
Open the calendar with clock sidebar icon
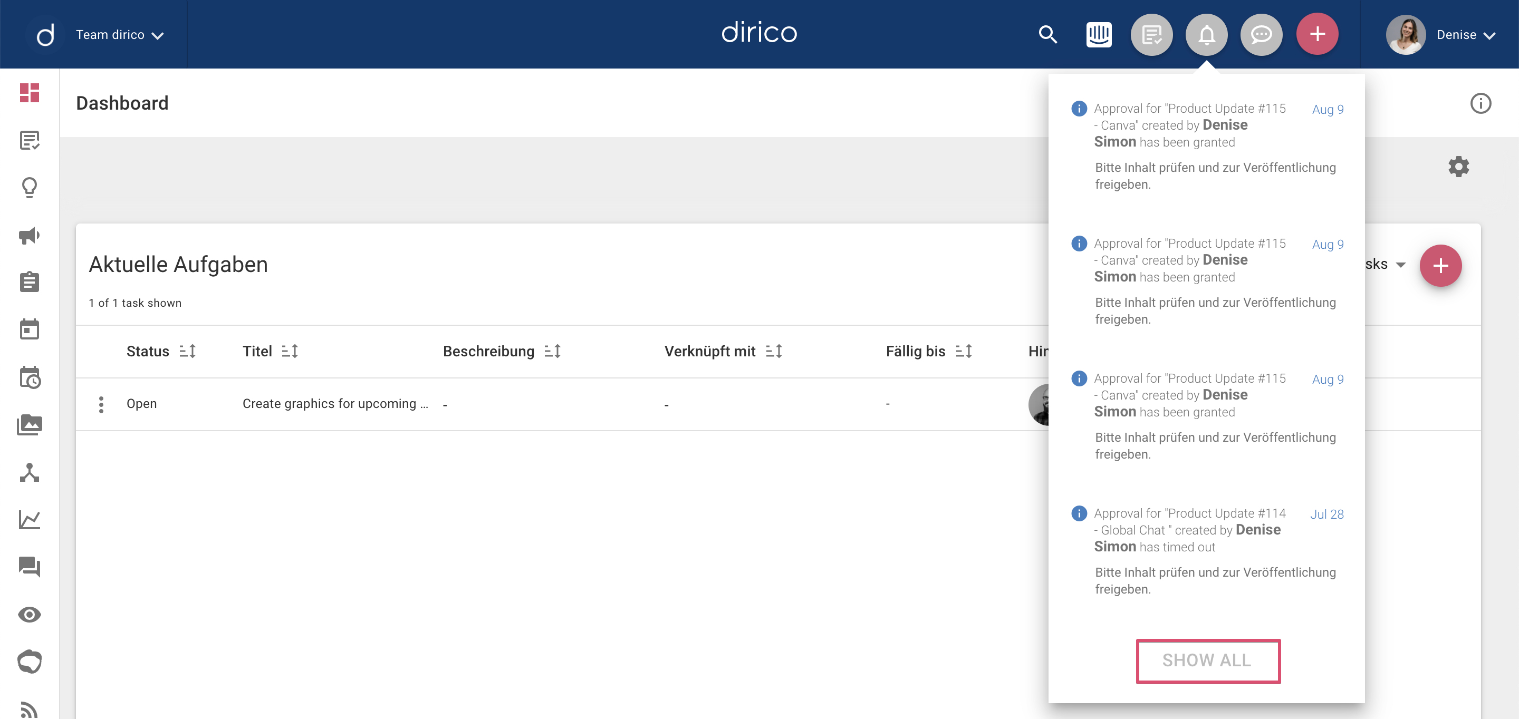pos(30,377)
